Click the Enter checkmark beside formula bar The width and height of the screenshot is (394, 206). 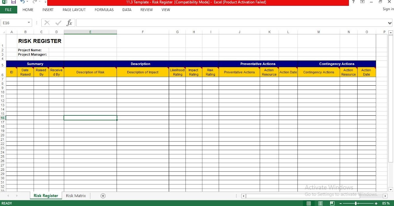tap(58, 23)
